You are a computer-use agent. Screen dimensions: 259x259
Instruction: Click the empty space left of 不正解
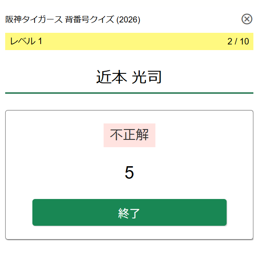pos(56,135)
